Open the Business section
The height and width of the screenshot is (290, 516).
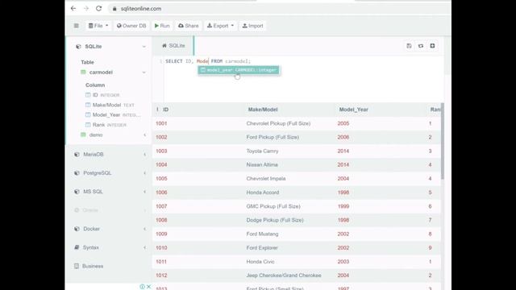coord(93,266)
